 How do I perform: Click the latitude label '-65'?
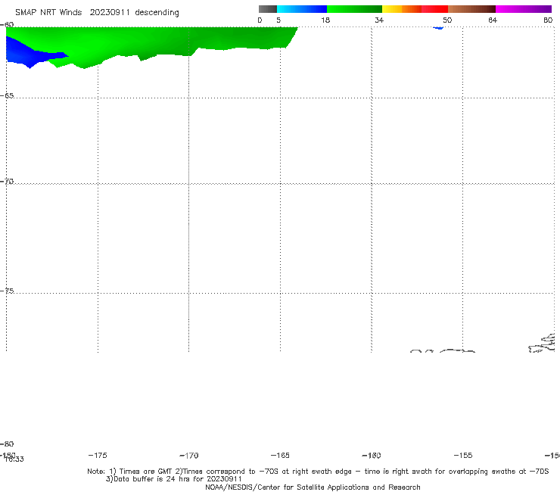point(7,96)
